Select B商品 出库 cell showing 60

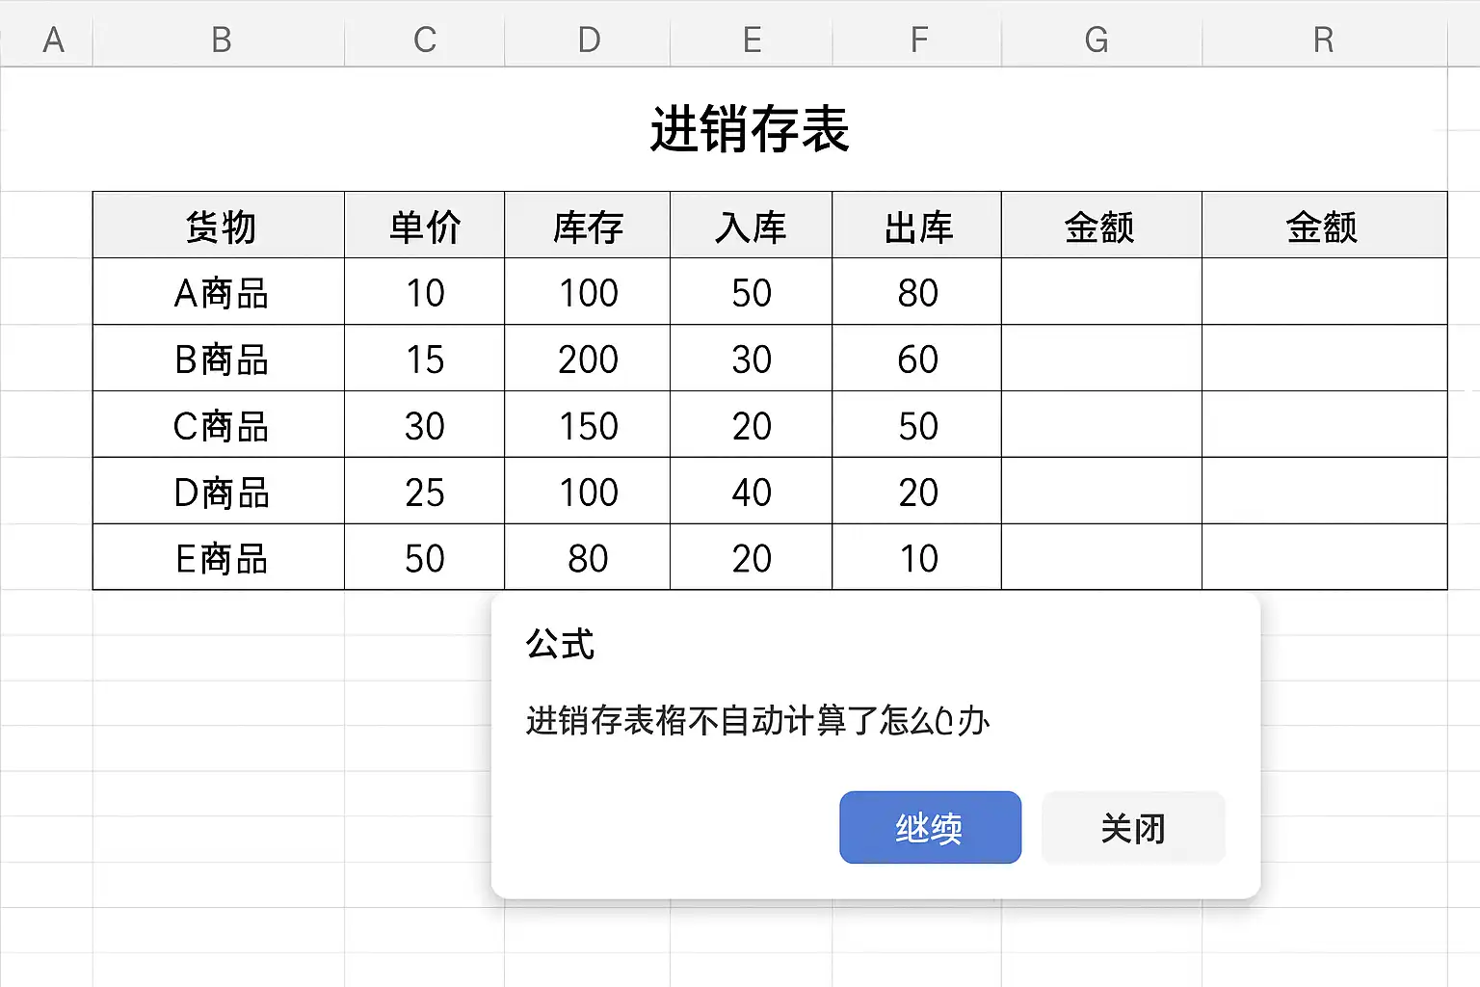917,359
